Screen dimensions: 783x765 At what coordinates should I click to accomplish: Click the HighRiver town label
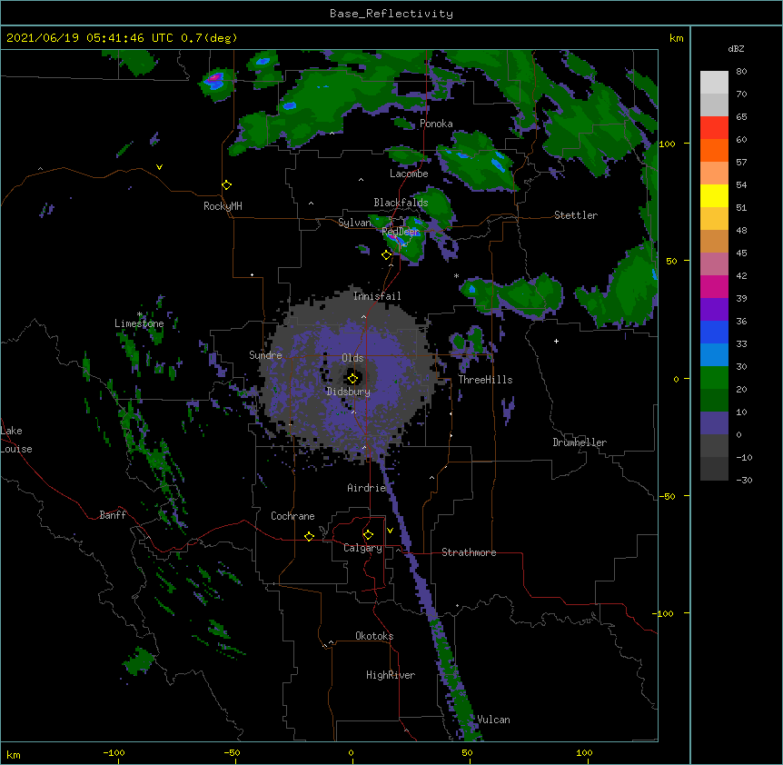click(x=391, y=675)
